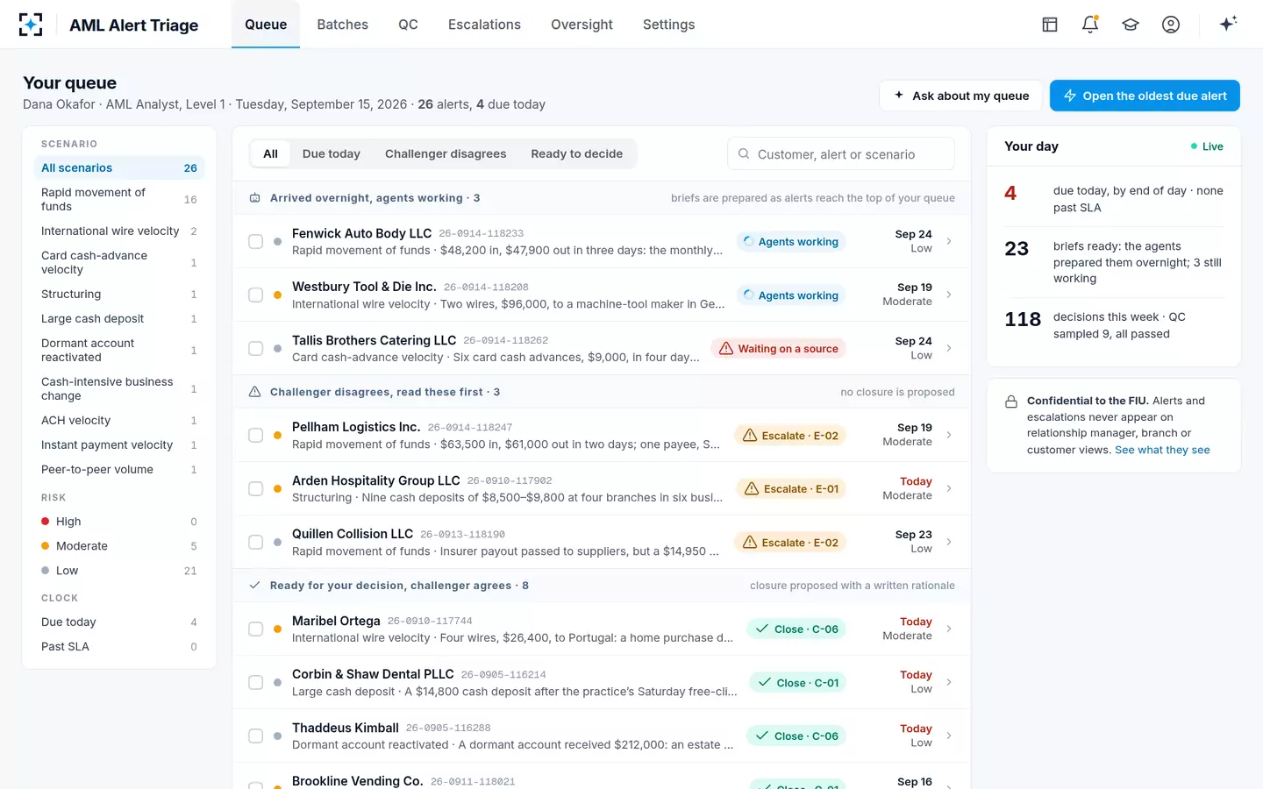Switch to the QC tab
Viewport: 1263px width, 789px height.
point(408,25)
